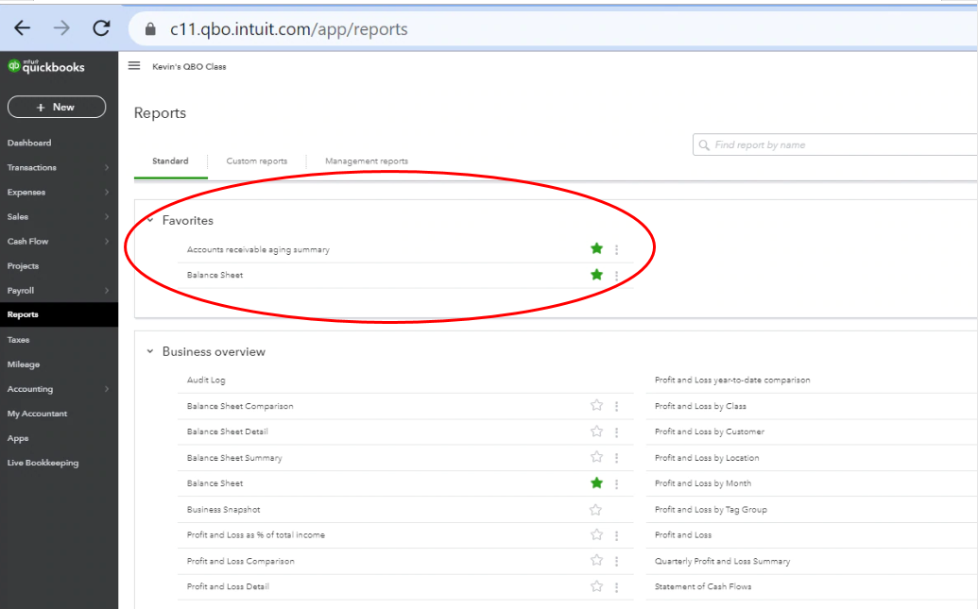The width and height of the screenshot is (978, 609).
Task: Click the + New button
Action: coord(57,107)
